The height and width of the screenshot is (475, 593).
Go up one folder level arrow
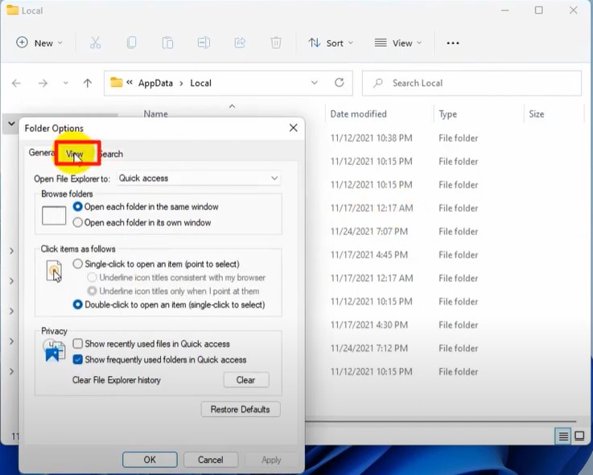click(88, 83)
